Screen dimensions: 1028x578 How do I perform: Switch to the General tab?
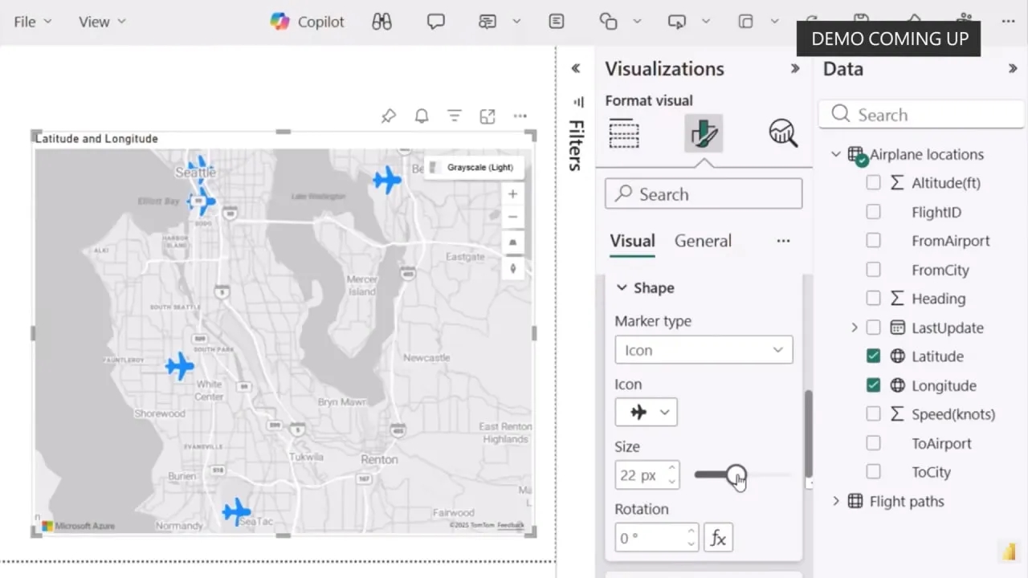tap(703, 241)
